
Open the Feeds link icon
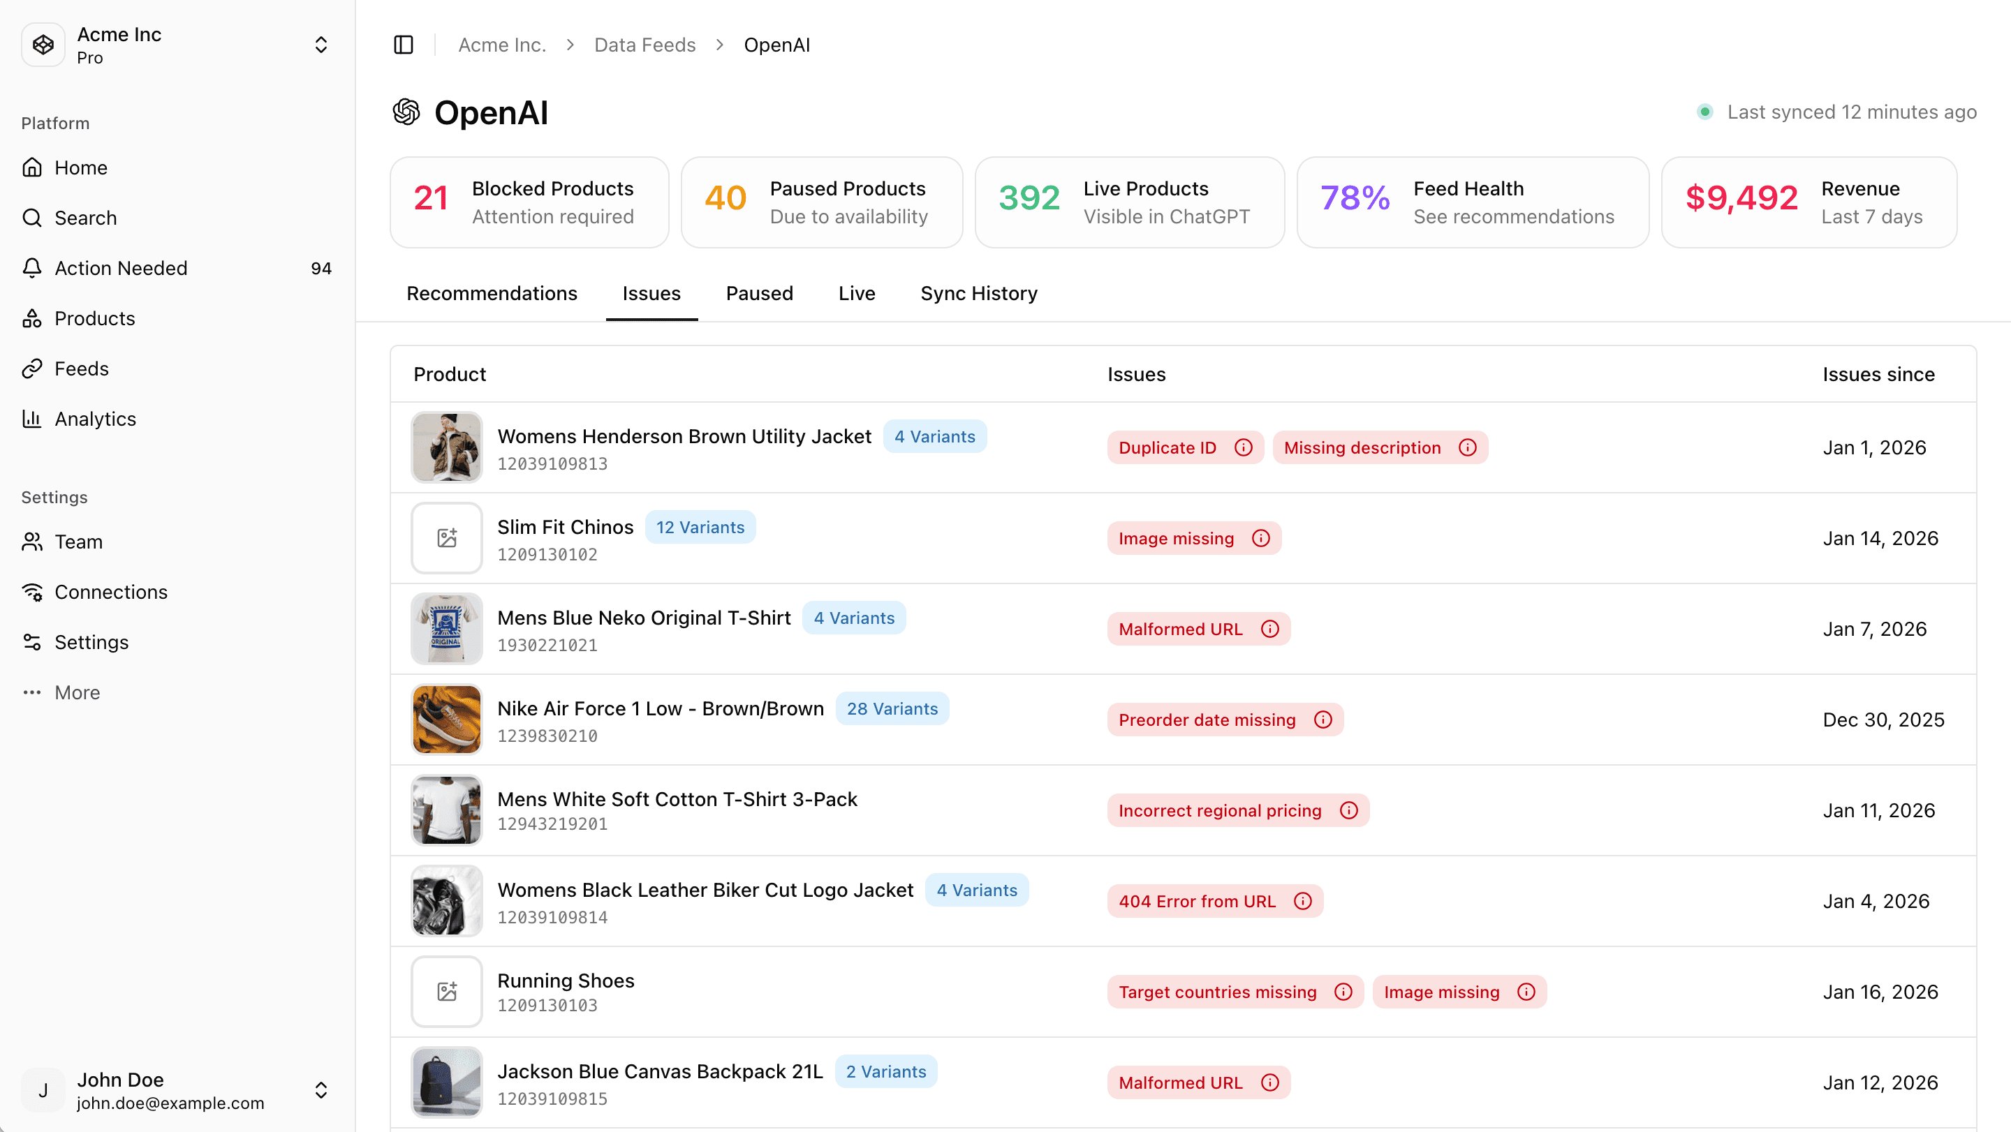pyautogui.click(x=32, y=368)
